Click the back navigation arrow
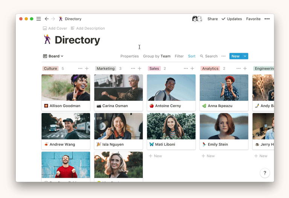This screenshot has height=198, width=289. coord(47,19)
